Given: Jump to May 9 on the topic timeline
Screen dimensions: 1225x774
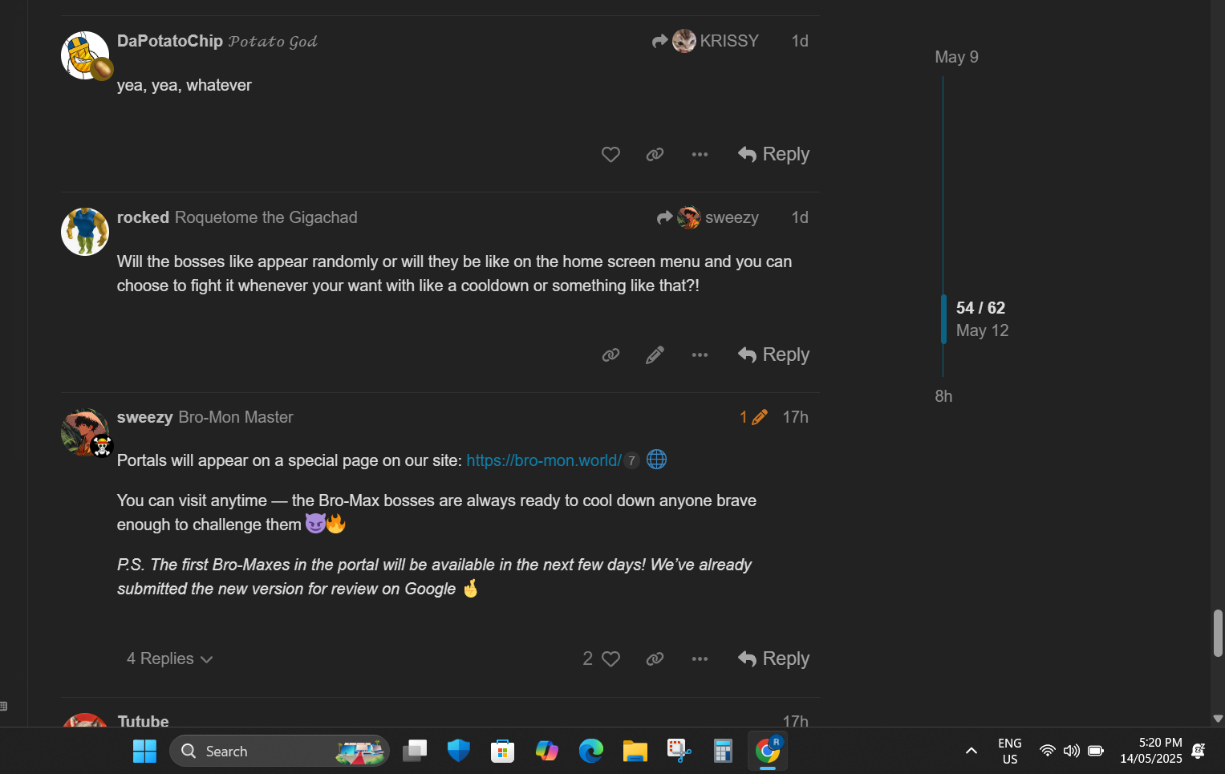Looking at the screenshot, I should (x=956, y=57).
